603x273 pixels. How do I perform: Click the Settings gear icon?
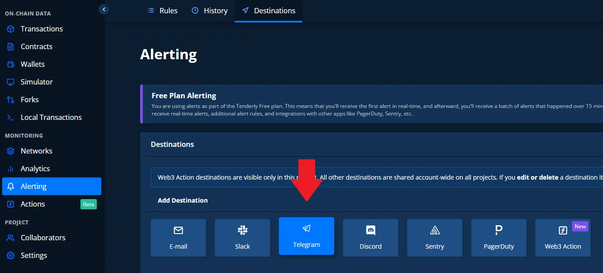click(11, 255)
